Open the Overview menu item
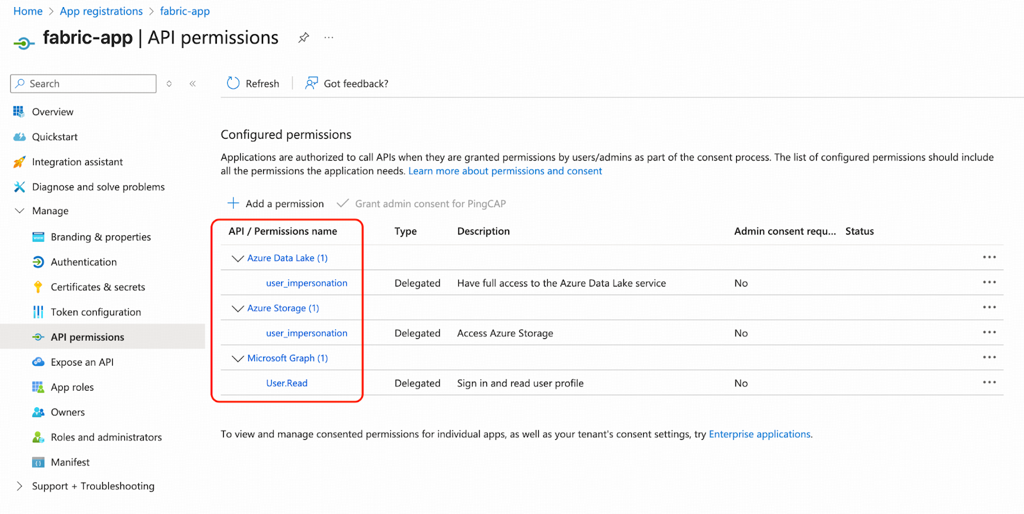1024x514 pixels. click(x=52, y=112)
